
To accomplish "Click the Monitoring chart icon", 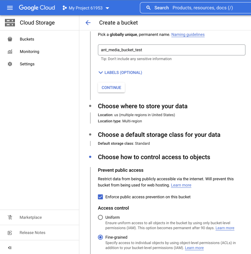I will (x=10, y=52).
